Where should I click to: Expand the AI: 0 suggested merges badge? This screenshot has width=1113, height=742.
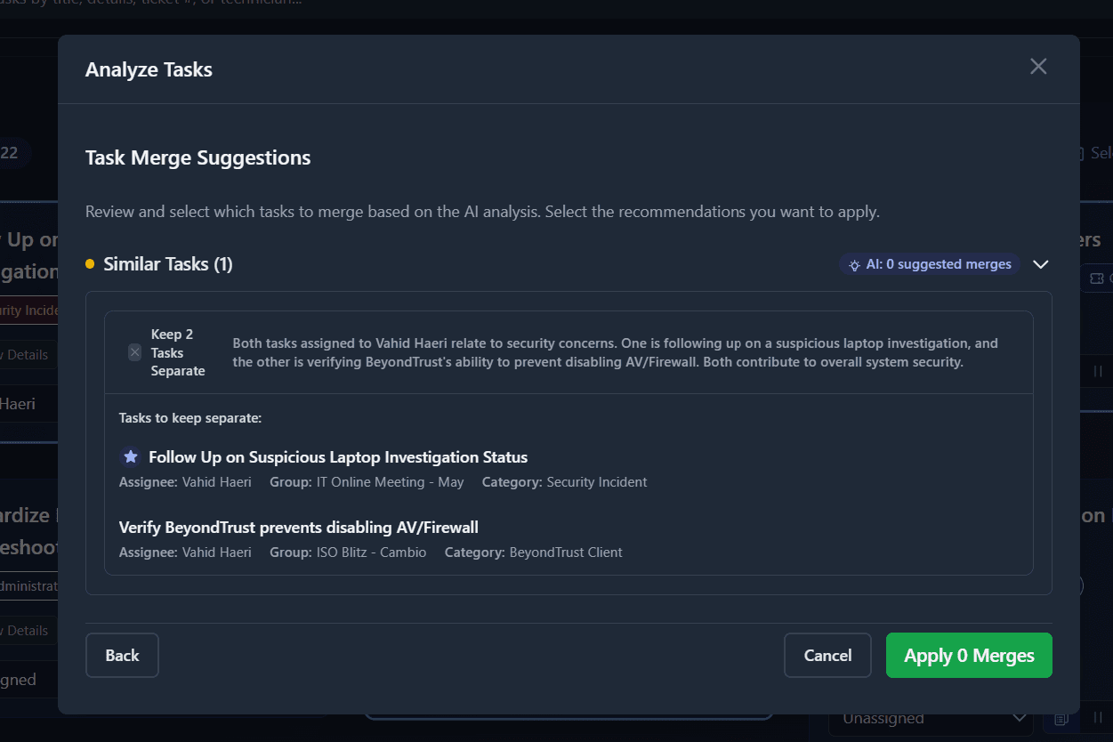(929, 263)
